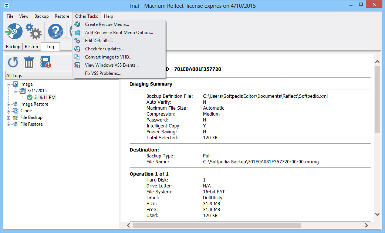
Task: Click the trash delete log icon
Action: (29, 62)
